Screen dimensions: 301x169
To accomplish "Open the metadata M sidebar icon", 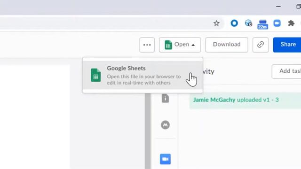I will (165, 125).
